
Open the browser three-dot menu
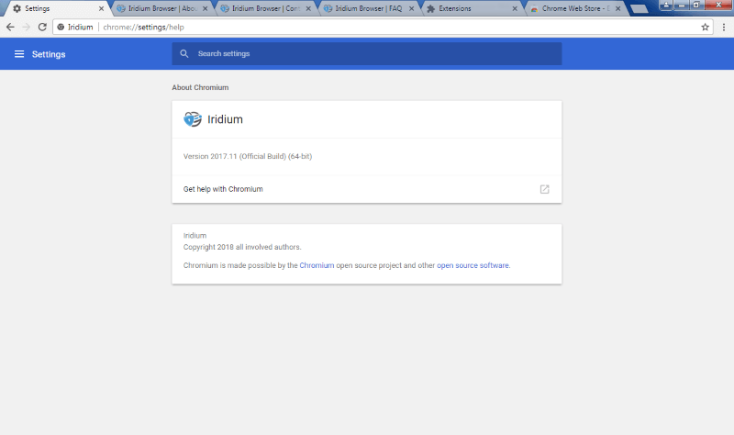(x=724, y=28)
